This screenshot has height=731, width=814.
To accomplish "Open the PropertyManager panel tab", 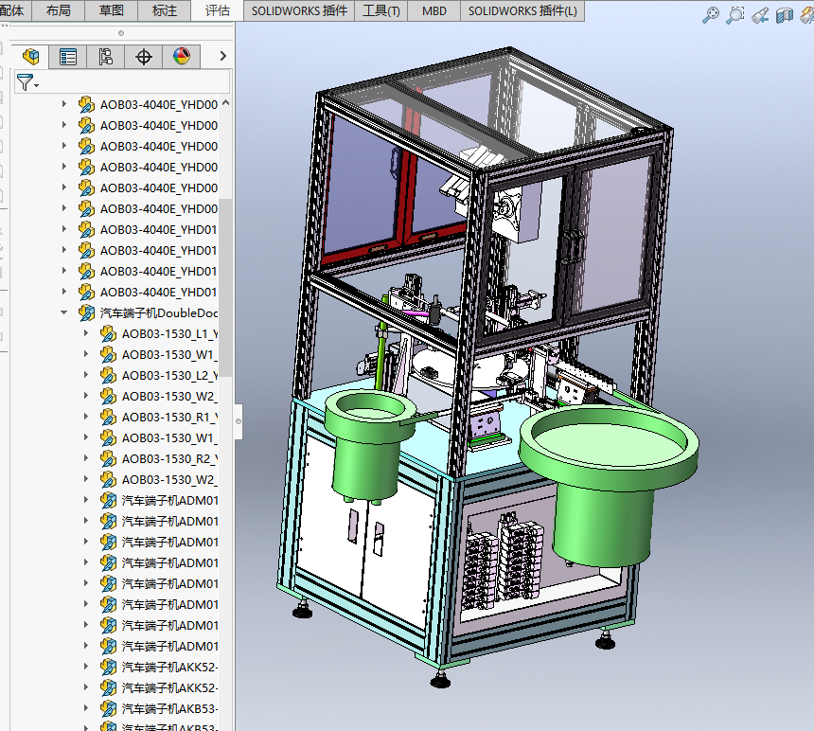I will (x=68, y=57).
